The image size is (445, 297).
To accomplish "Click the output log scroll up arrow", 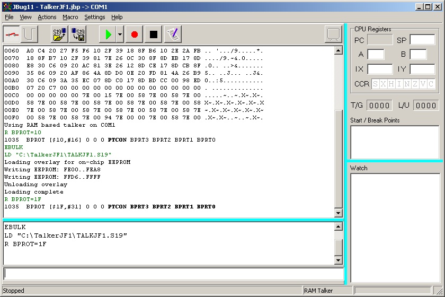I will [x=338, y=50].
